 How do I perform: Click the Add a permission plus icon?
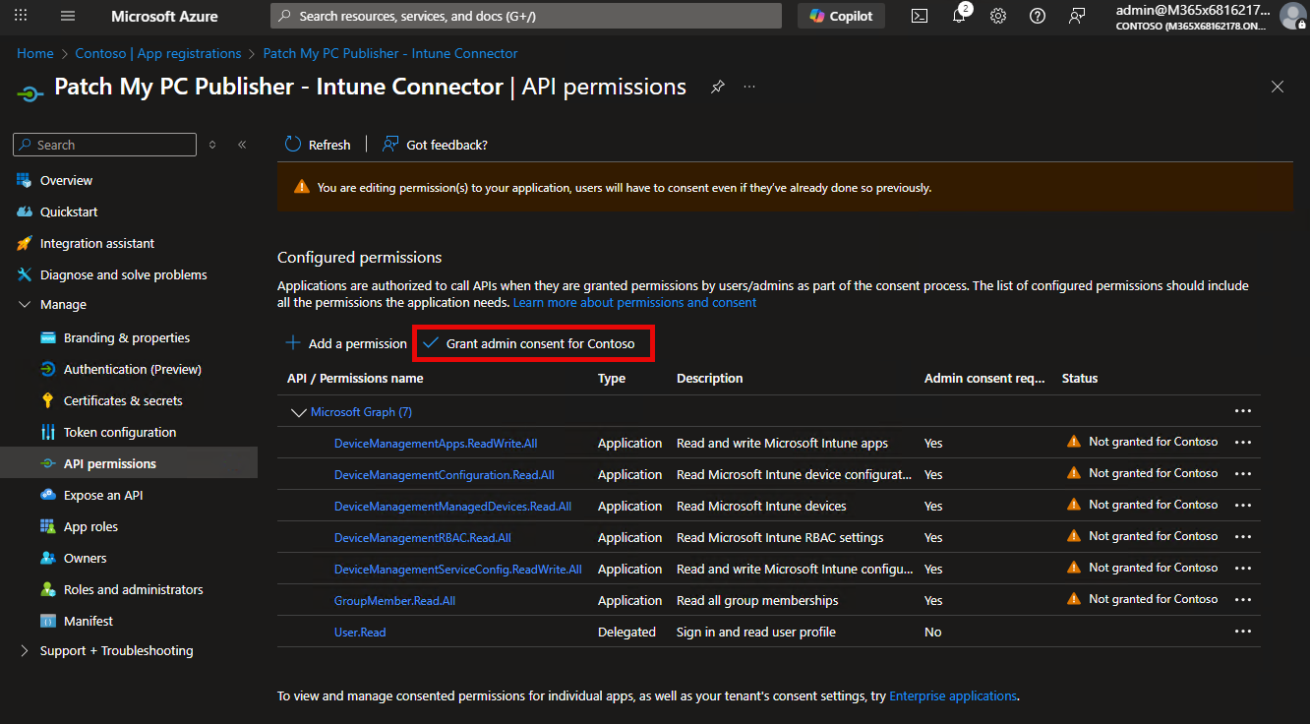pyautogui.click(x=294, y=343)
